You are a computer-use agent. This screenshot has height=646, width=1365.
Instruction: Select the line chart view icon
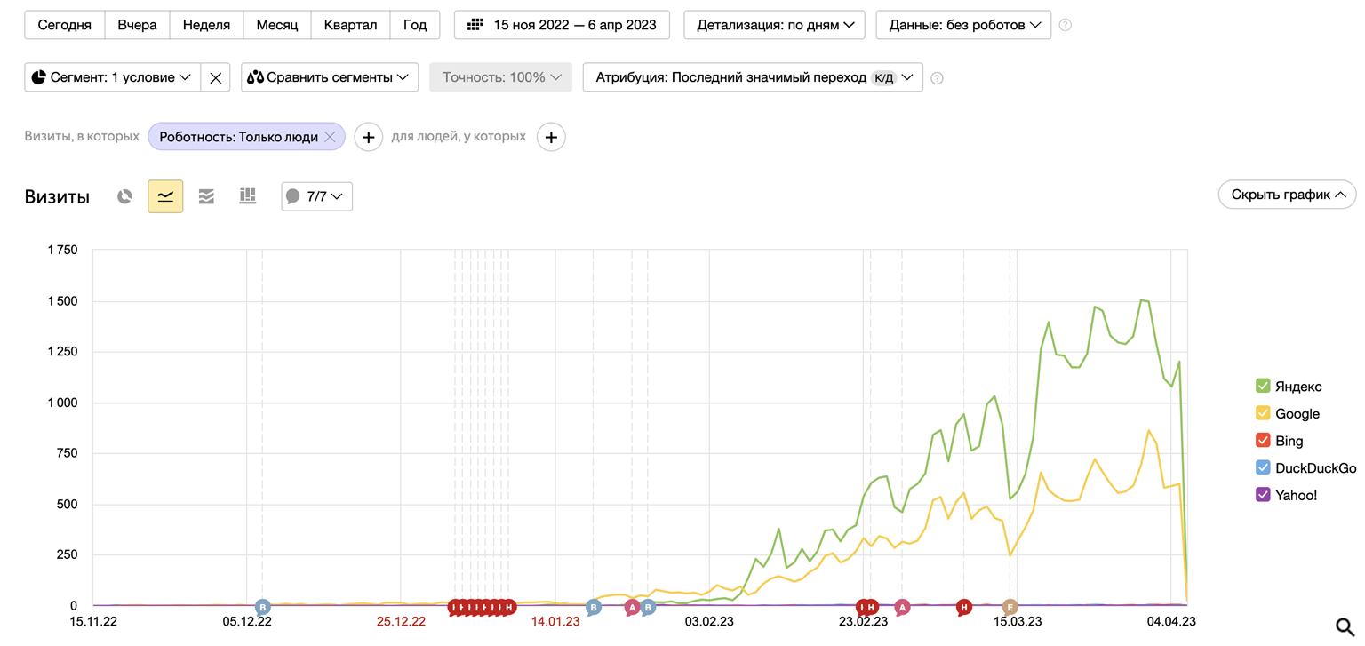(x=165, y=196)
